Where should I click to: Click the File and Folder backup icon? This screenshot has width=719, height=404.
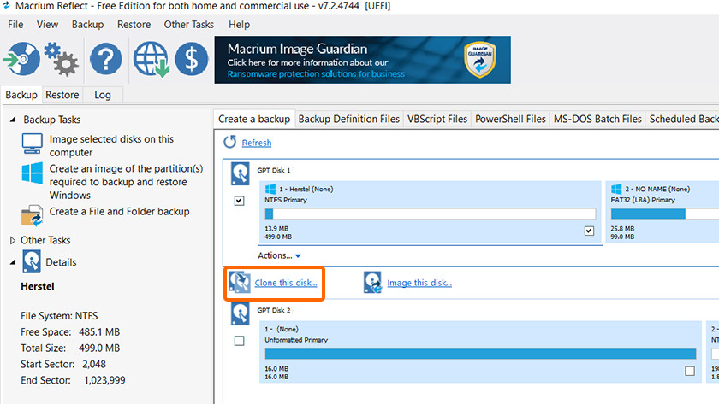[33, 215]
